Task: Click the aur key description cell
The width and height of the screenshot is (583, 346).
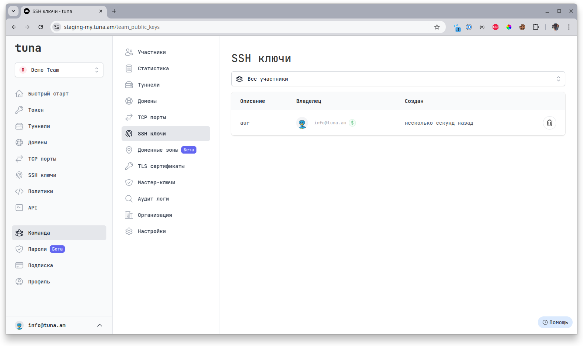Action: (245, 123)
